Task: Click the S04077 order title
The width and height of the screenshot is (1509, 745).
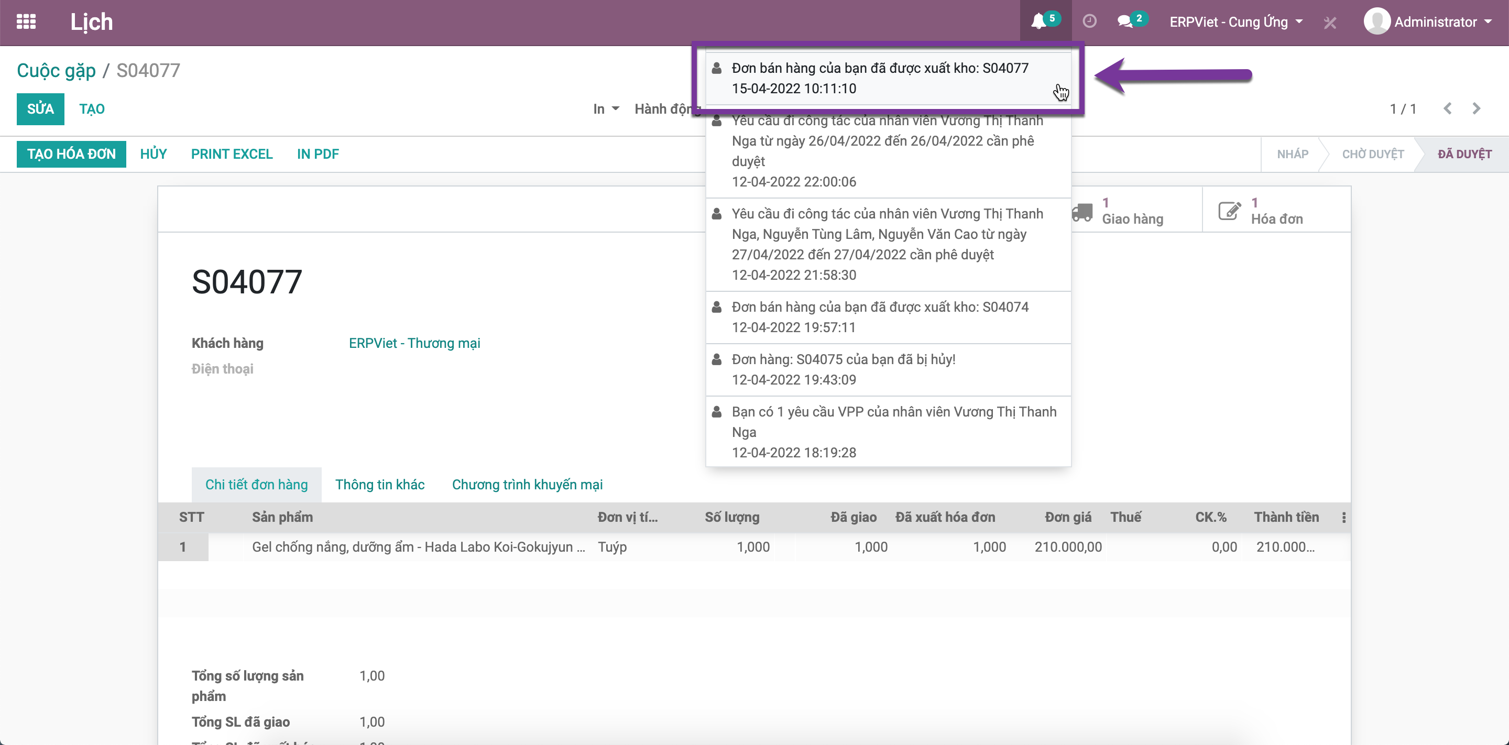Action: [247, 282]
